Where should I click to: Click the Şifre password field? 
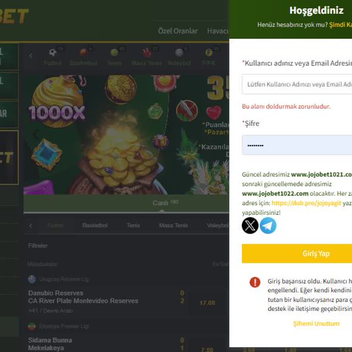click(297, 145)
